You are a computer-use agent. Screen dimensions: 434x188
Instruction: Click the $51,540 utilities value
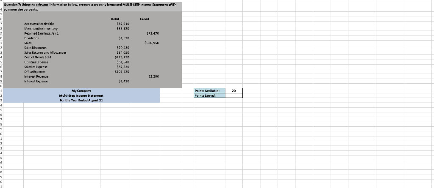[124, 62]
